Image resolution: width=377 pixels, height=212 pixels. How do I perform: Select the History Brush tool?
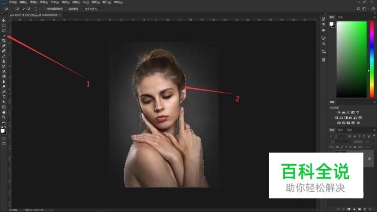coord(4,66)
